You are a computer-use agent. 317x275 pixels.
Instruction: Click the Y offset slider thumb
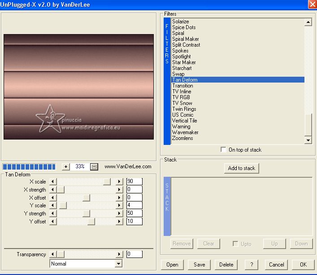tap(91, 222)
